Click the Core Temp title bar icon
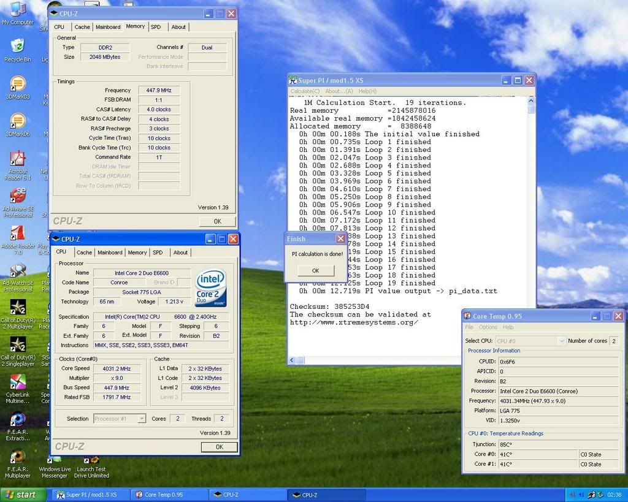Image resolution: width=628 pixels, height=502 pixels. coord(467,316)
